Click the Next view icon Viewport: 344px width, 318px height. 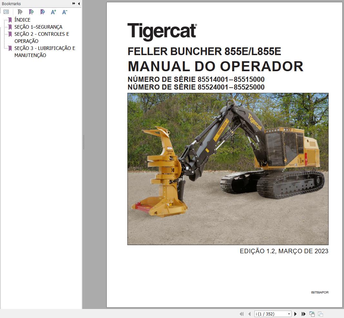(x=320, y=313)
